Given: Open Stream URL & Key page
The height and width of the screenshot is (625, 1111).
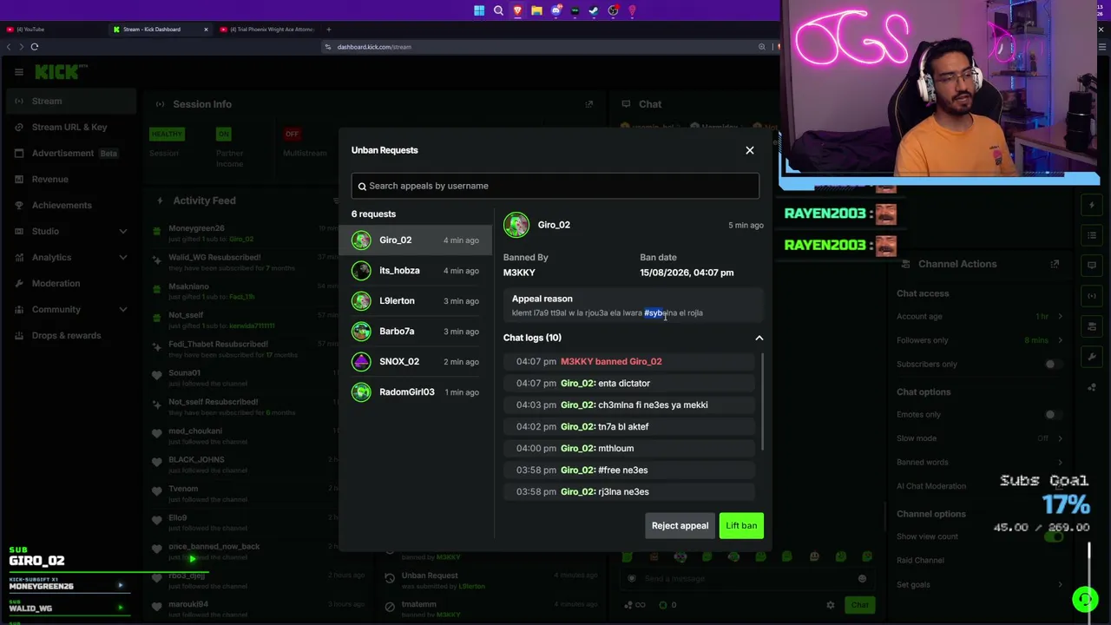Looking at the screenshot, I should click(69, 127).
